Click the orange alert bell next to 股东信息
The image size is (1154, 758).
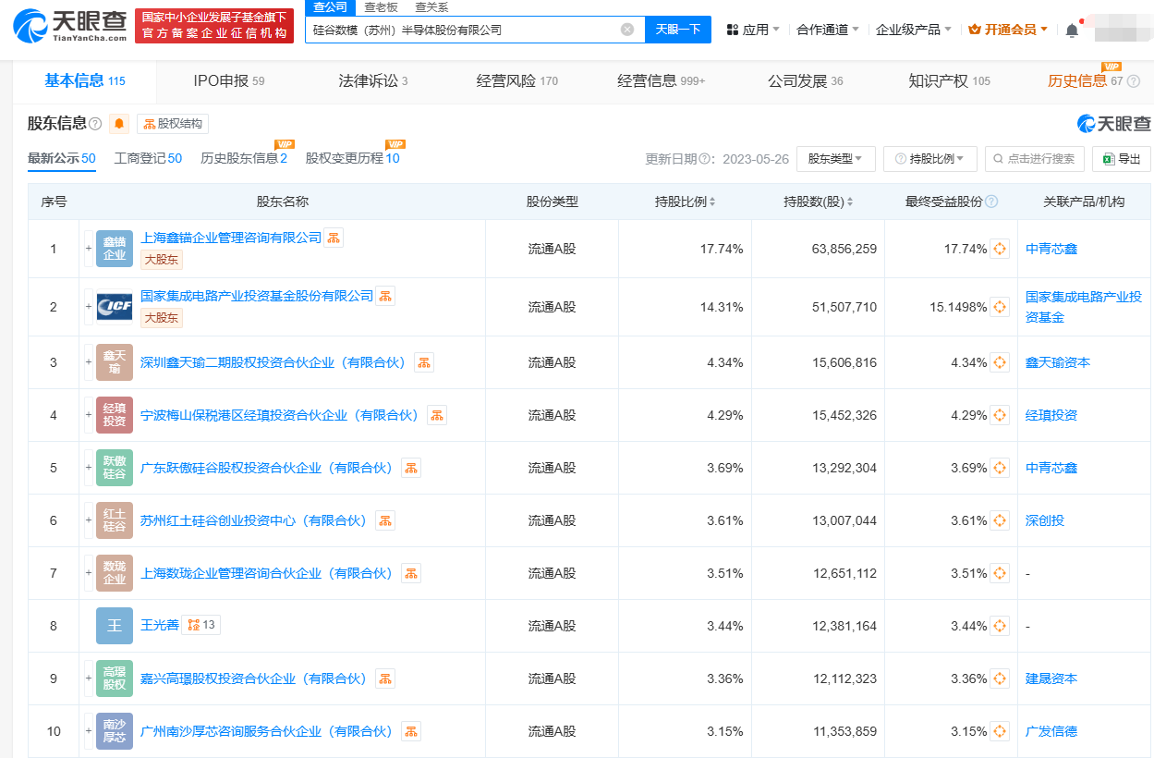click(x=119, y=124)
